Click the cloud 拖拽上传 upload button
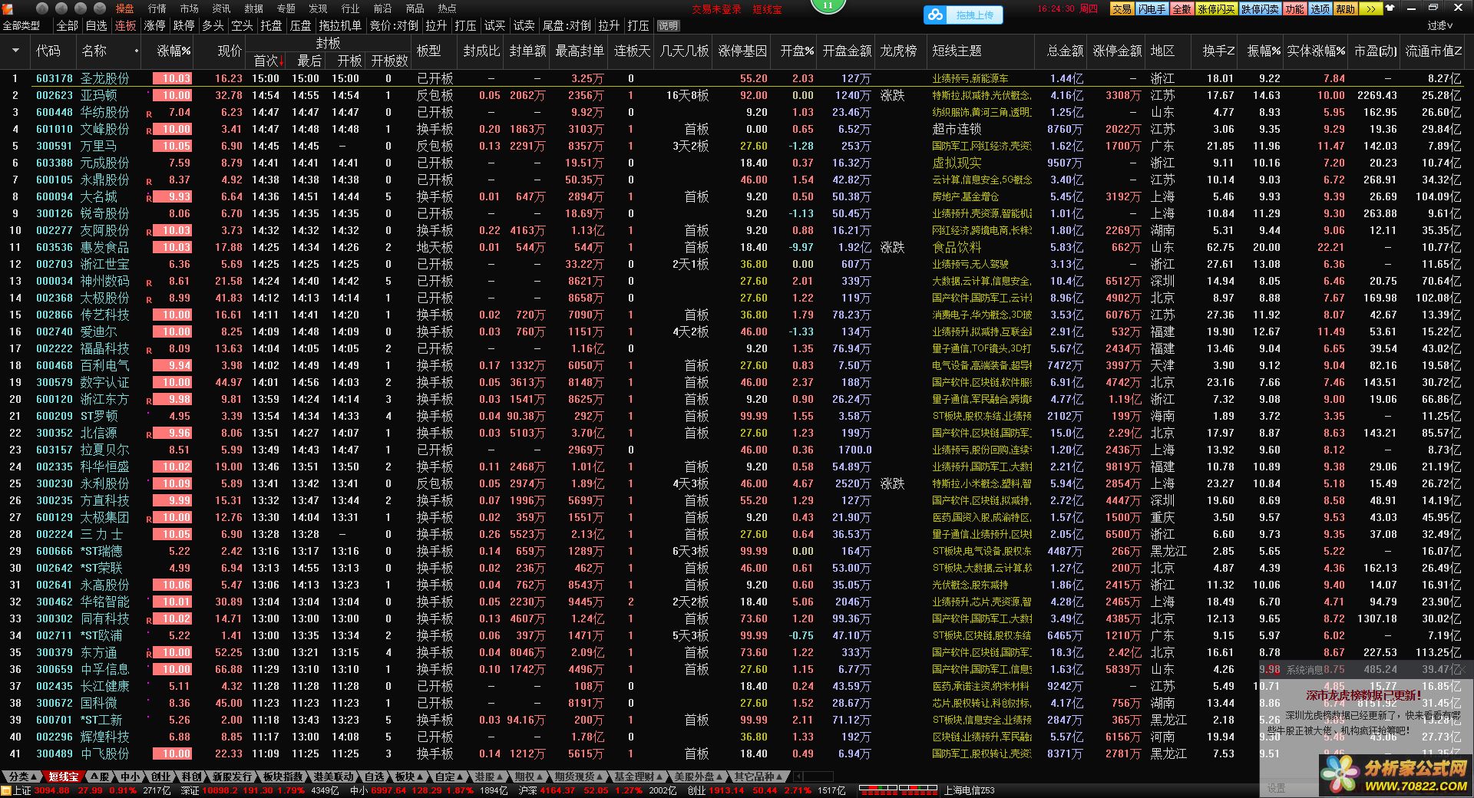 point(963,14)
